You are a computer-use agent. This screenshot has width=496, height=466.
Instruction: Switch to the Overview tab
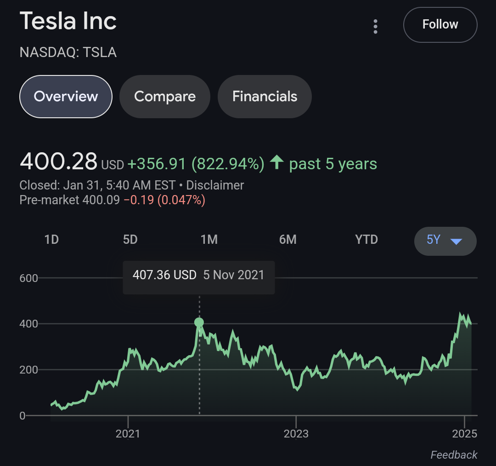(66, 97)
